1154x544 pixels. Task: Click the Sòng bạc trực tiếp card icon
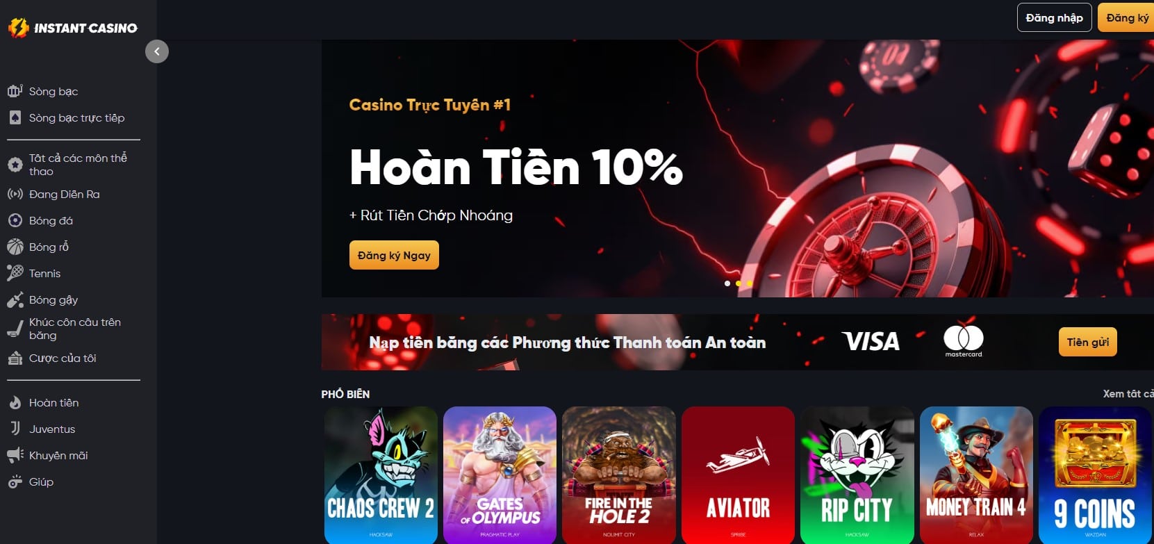(15, 117)
